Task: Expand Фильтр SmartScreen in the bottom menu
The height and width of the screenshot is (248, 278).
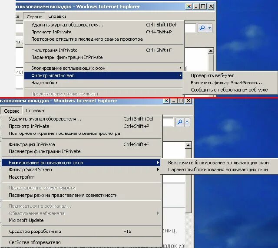Action: coord(81,170)
